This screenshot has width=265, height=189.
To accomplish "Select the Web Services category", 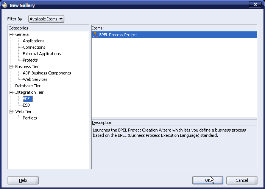I will [x=35, y=79].
